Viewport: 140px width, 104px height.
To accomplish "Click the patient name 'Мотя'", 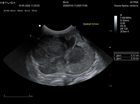I will coord(66,2).
